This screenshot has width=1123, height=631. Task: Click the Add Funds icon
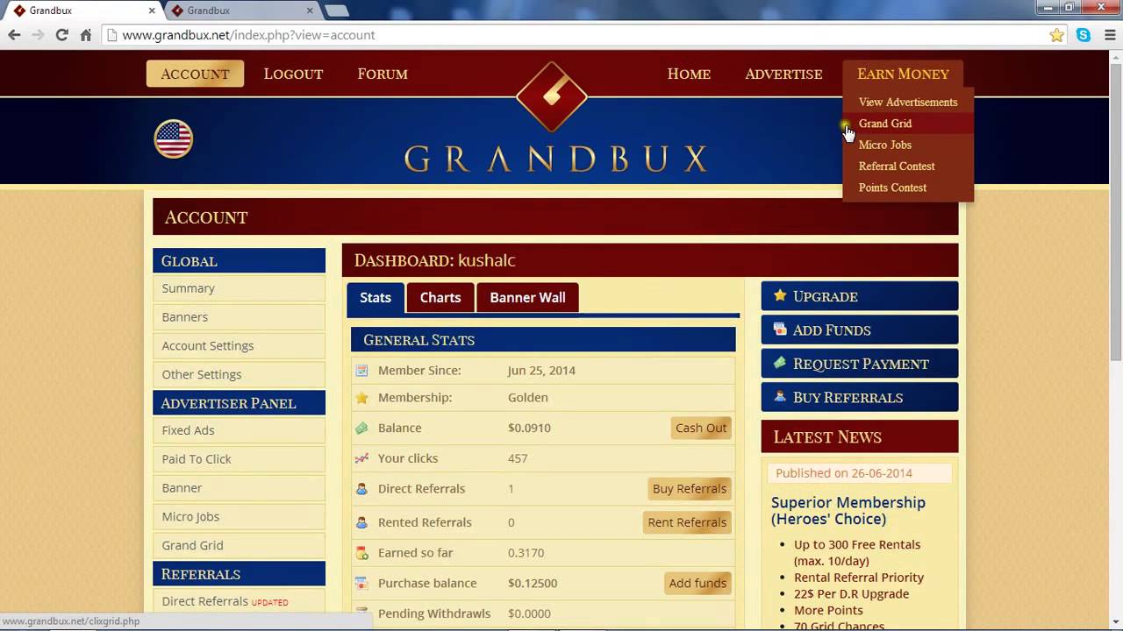[x=780, y=330]
